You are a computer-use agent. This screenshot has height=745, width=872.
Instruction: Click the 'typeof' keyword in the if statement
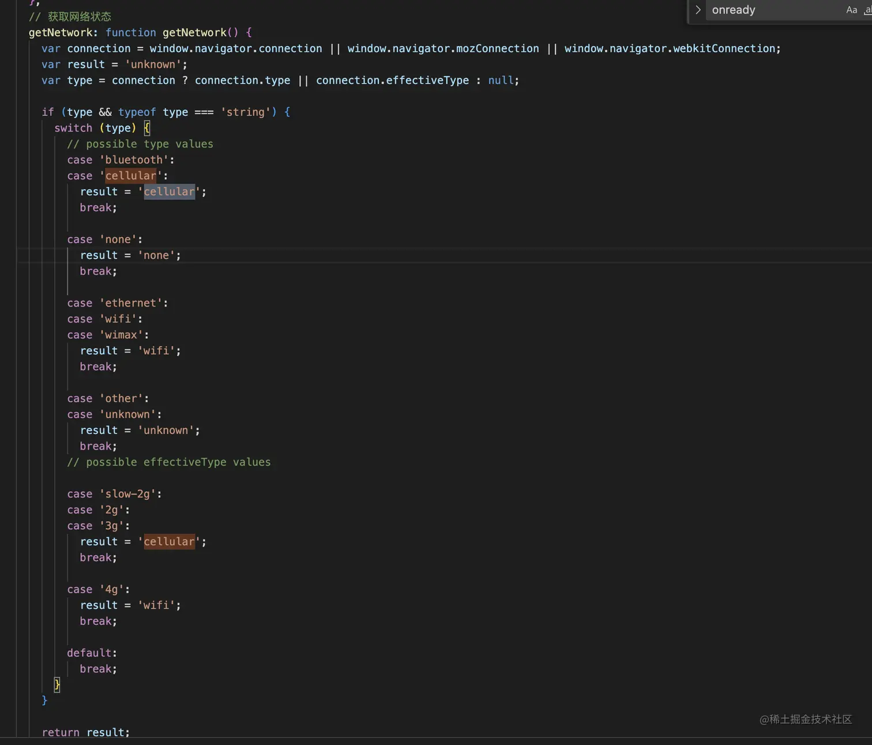pyautogui.click(x=137, y=112)
